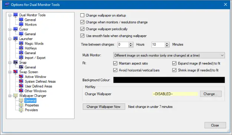Click the 'Next change in under 7 minutes' text
The image size is (232, 135).
(x=150, y=106)
